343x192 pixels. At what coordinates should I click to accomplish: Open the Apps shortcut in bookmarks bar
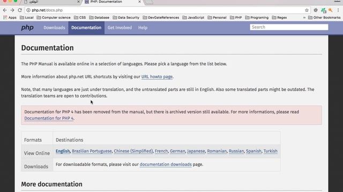coord(10,18)
